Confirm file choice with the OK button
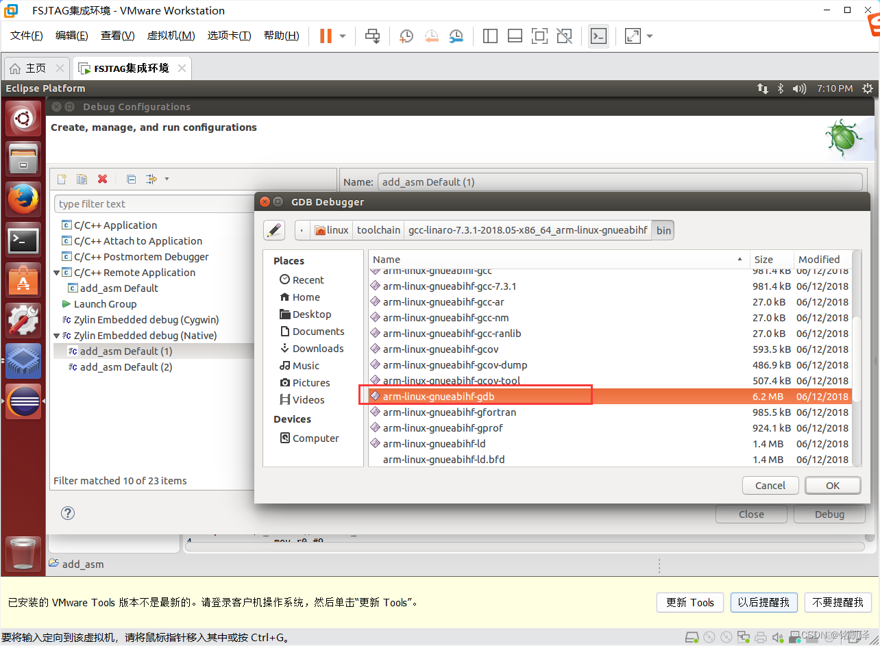880x646 pixels. 832,485
